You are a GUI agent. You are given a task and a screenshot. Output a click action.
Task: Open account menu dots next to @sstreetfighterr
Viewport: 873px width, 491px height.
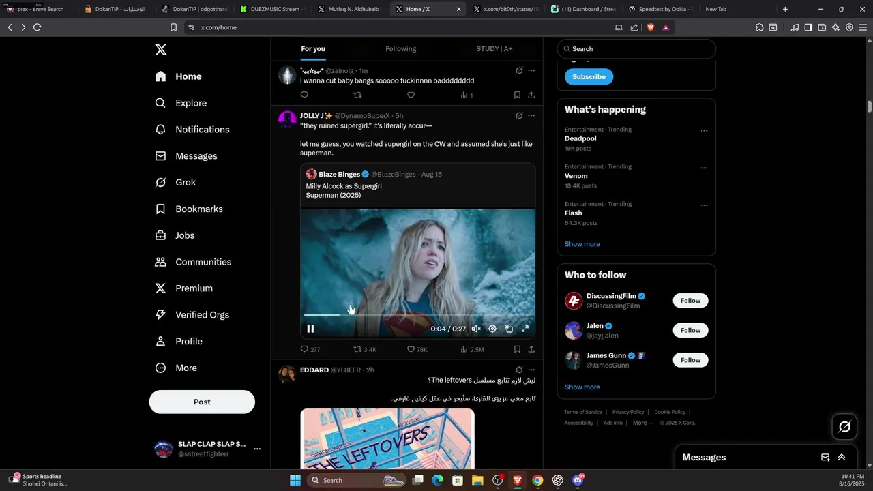257,449
